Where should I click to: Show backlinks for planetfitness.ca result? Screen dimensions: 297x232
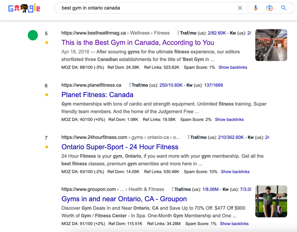(229, 119)
